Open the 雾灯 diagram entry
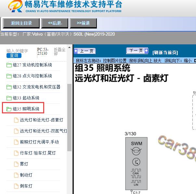Screen dimensions: 196x194 coord(24,164)
